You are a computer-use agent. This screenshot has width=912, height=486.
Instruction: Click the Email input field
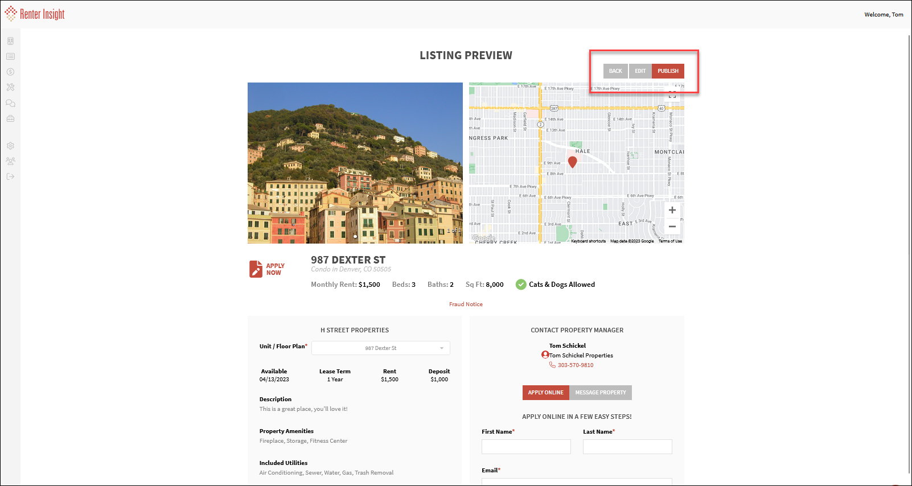577,481
